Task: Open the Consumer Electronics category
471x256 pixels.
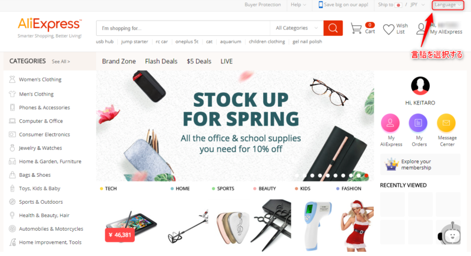Action: (45, 134)
